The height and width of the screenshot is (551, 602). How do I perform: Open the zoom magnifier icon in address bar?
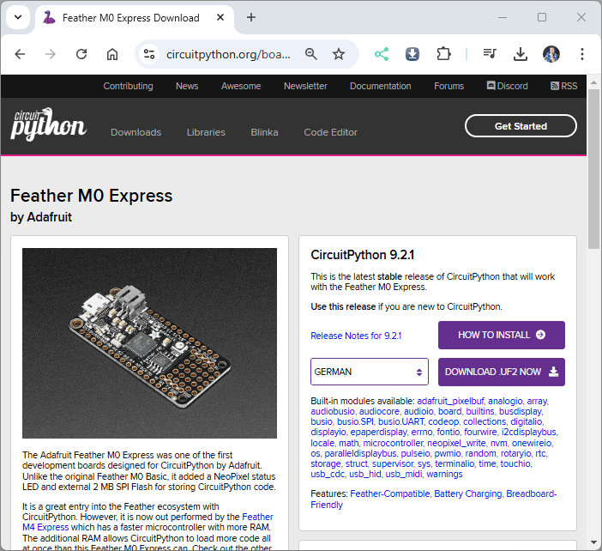click(x=311, y=54)
